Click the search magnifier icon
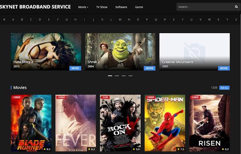Screen dimensions: 241x154 point(236,7)
